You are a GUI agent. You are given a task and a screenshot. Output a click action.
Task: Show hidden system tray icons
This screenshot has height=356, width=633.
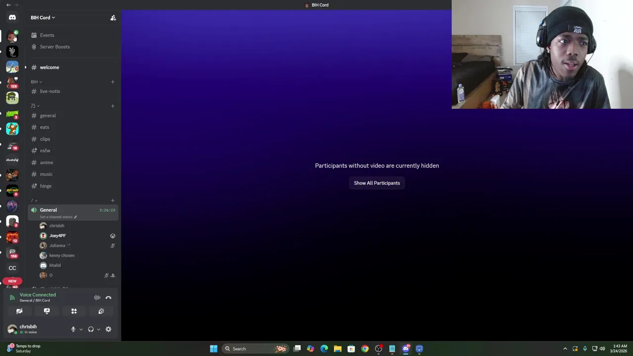565,349
